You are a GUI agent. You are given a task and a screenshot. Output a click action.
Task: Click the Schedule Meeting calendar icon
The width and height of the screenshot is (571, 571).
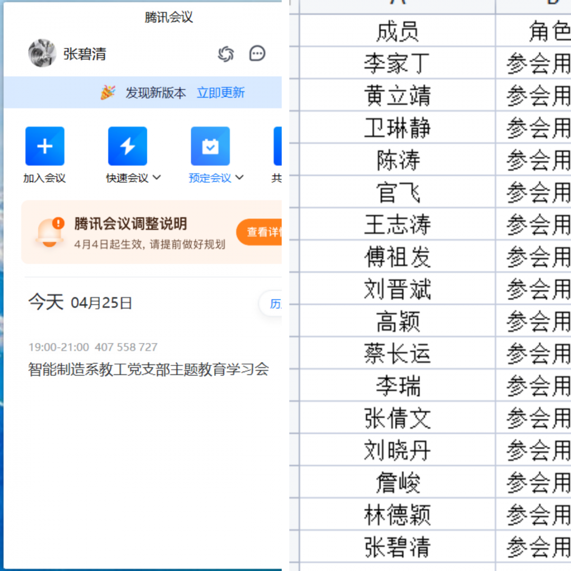(x=210, y=146)
